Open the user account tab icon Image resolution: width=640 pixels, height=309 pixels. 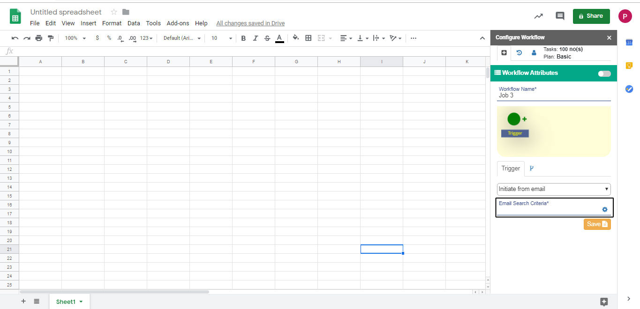(x=534, y=53)
